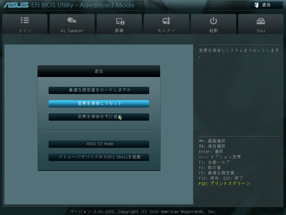Click the ESC: 終了 hint
This screenshot has height=215, width=286.
(x=233, y=178)
